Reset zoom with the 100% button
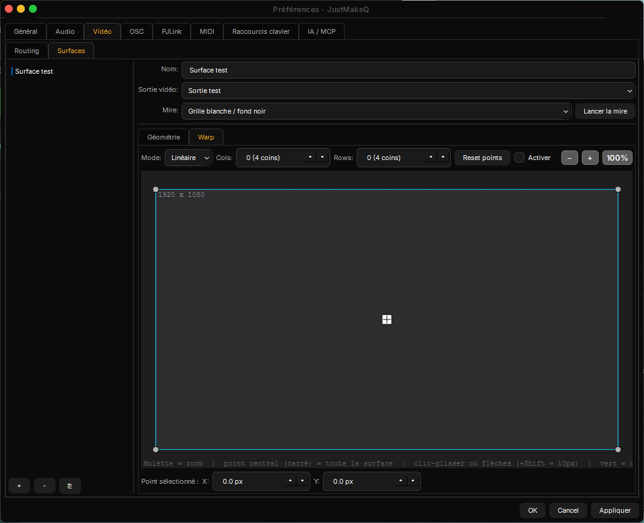 (x=617, y=158)
